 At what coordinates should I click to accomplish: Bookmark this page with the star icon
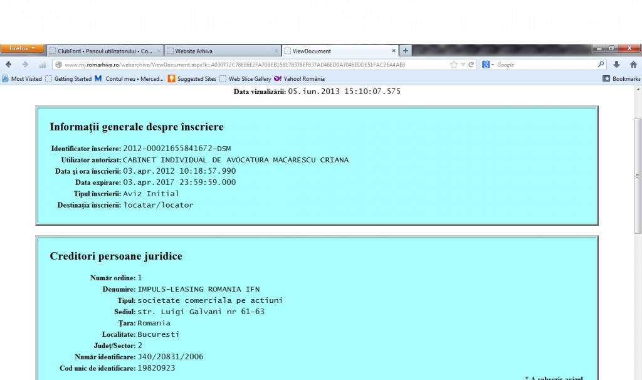click(454, 65)
